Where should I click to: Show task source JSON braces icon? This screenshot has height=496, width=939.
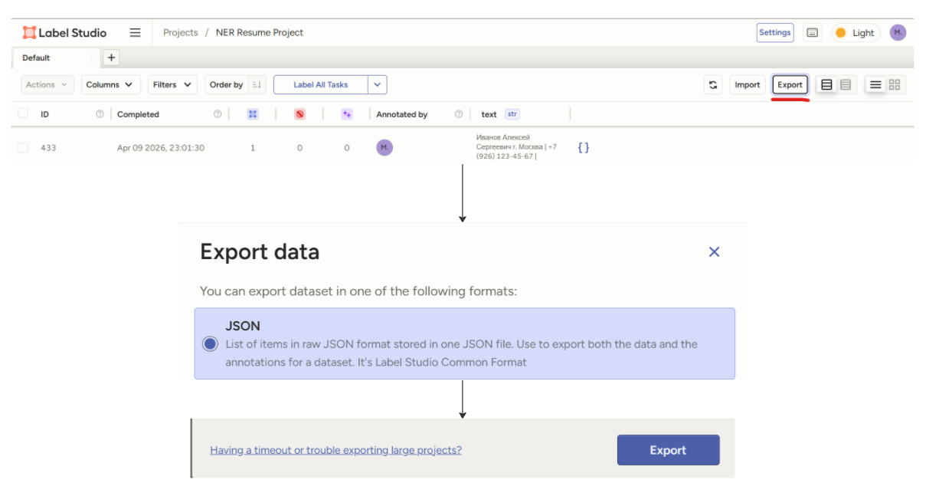(x=584, y=147)
